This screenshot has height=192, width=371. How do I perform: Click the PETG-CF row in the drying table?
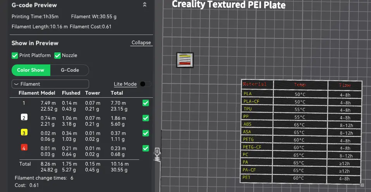tap(301, 147)
